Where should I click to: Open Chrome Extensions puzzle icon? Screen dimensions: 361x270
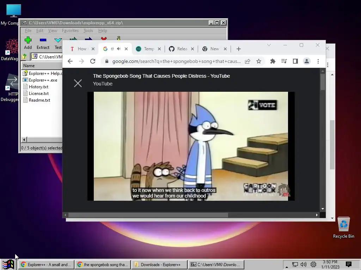(x=273, y=61)
